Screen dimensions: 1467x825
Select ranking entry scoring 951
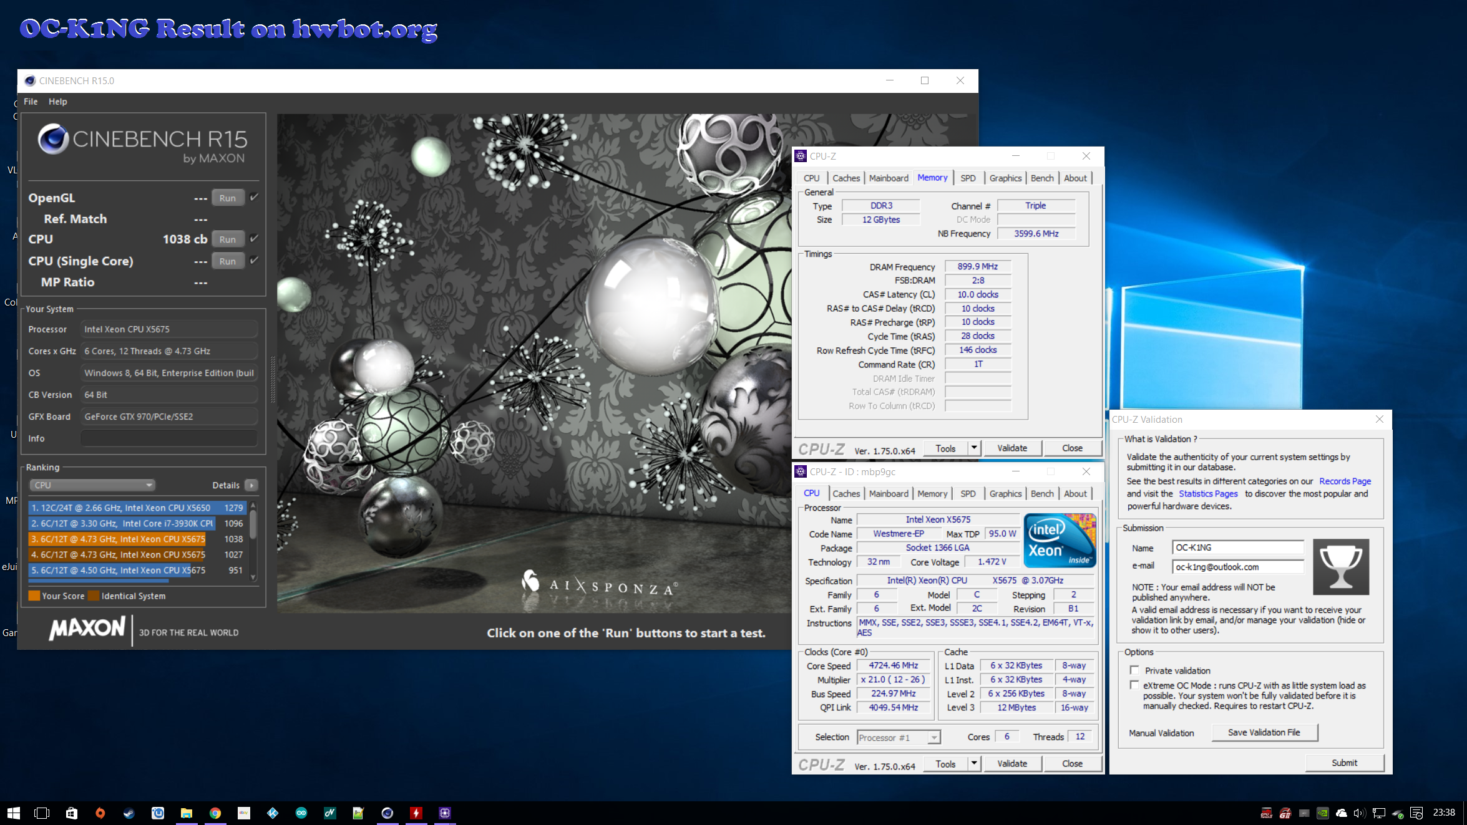pos(137,571)
